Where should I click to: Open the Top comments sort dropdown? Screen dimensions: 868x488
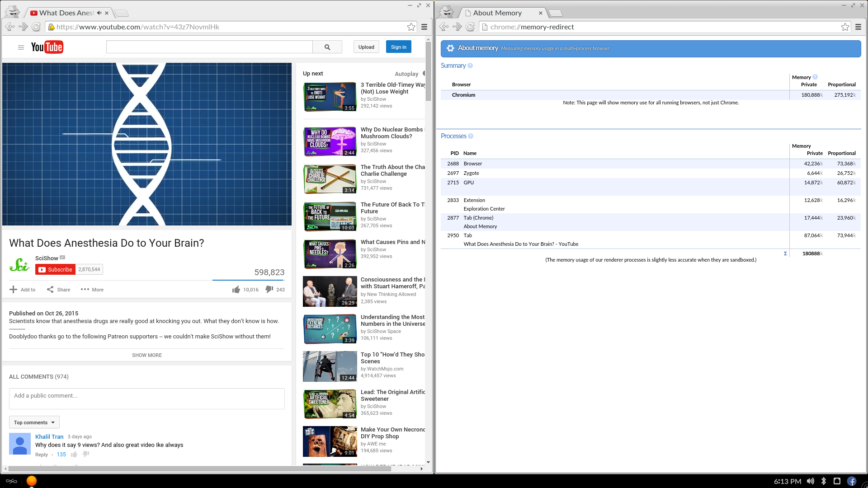[x=34, y=422]
